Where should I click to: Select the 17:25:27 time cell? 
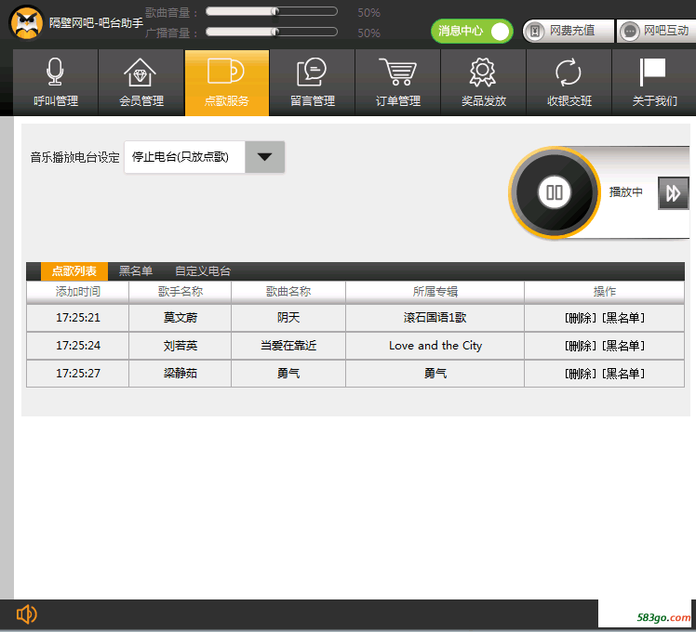coord(77,374)
